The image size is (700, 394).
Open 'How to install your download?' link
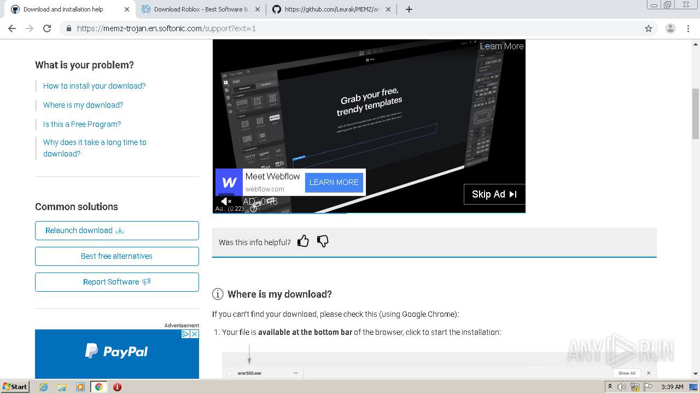94,86
